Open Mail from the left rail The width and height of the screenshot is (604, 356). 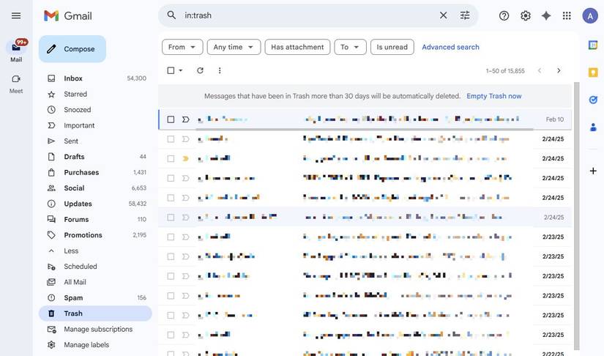coord(16,51)
